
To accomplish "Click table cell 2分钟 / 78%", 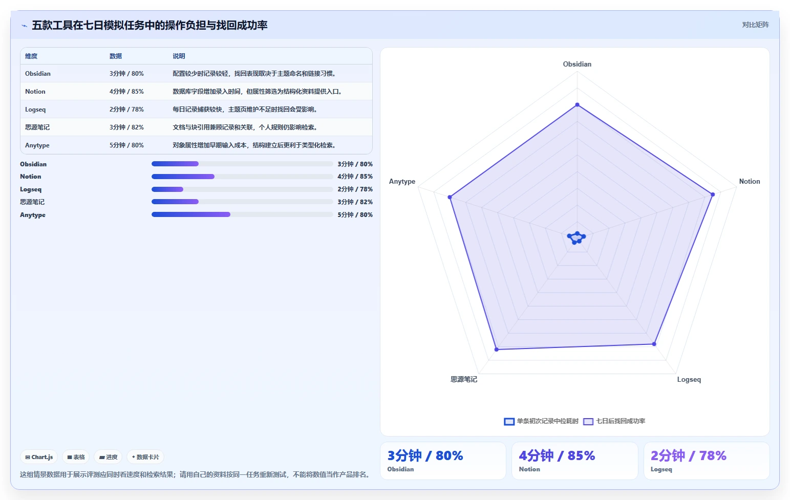I will click(x=126, y=110).
